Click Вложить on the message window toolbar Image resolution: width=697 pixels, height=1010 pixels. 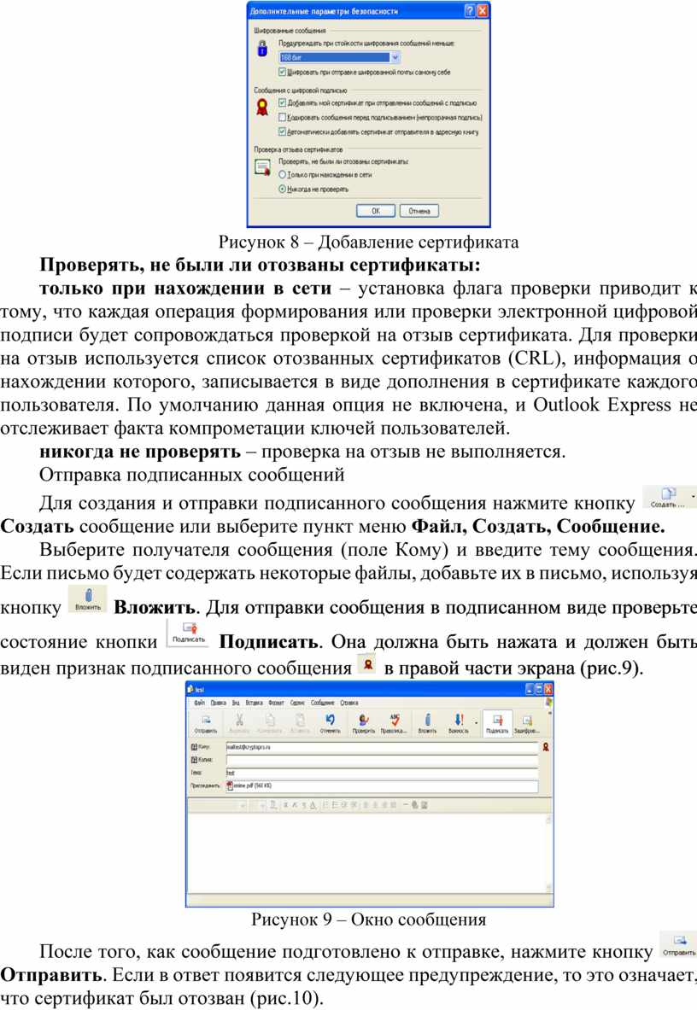[x=427, y=723]
